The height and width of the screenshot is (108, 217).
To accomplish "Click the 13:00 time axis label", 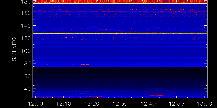I will pyautogui.click(x=205, y=104).
